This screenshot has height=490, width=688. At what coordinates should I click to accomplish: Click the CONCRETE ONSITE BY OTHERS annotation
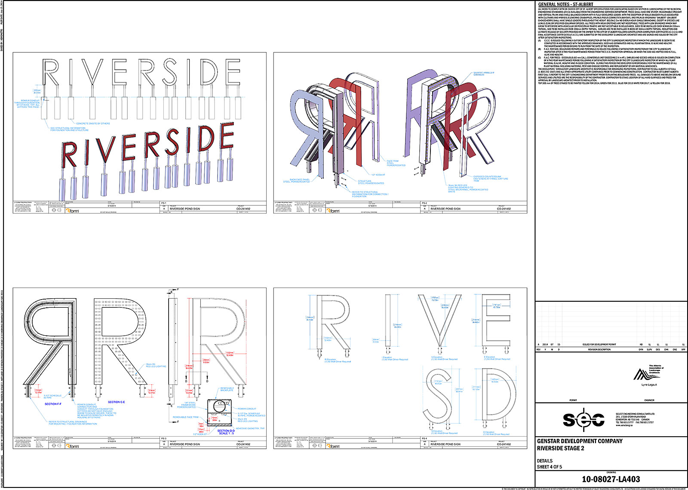(x=93, y=123)
